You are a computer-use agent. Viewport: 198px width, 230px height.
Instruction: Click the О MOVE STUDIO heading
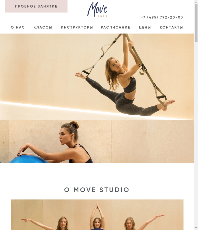coord(97,190)
